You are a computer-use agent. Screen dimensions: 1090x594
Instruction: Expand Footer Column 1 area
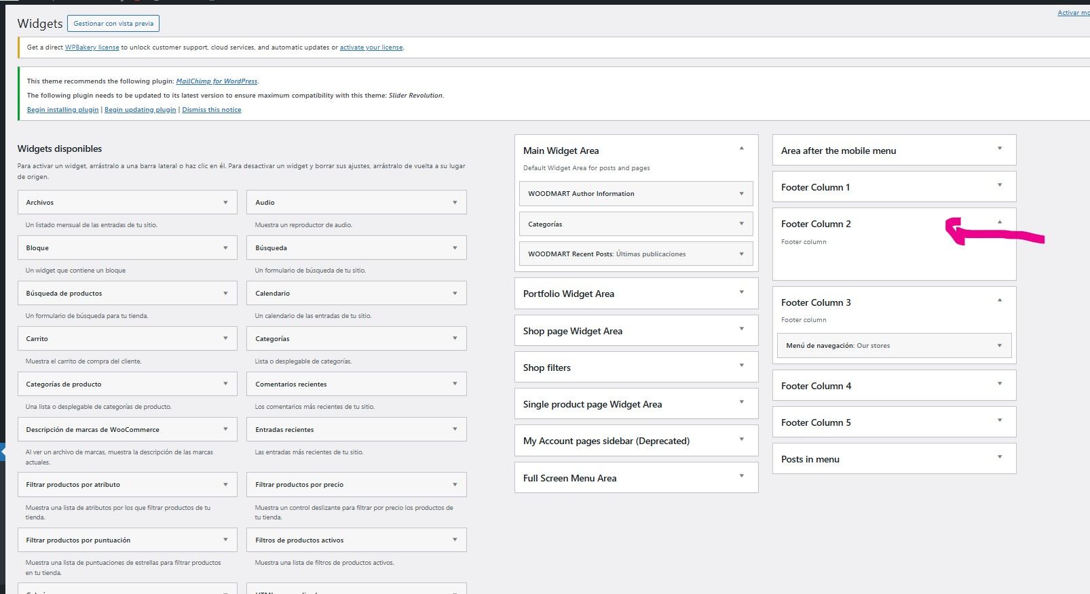[x=999, y=186]
